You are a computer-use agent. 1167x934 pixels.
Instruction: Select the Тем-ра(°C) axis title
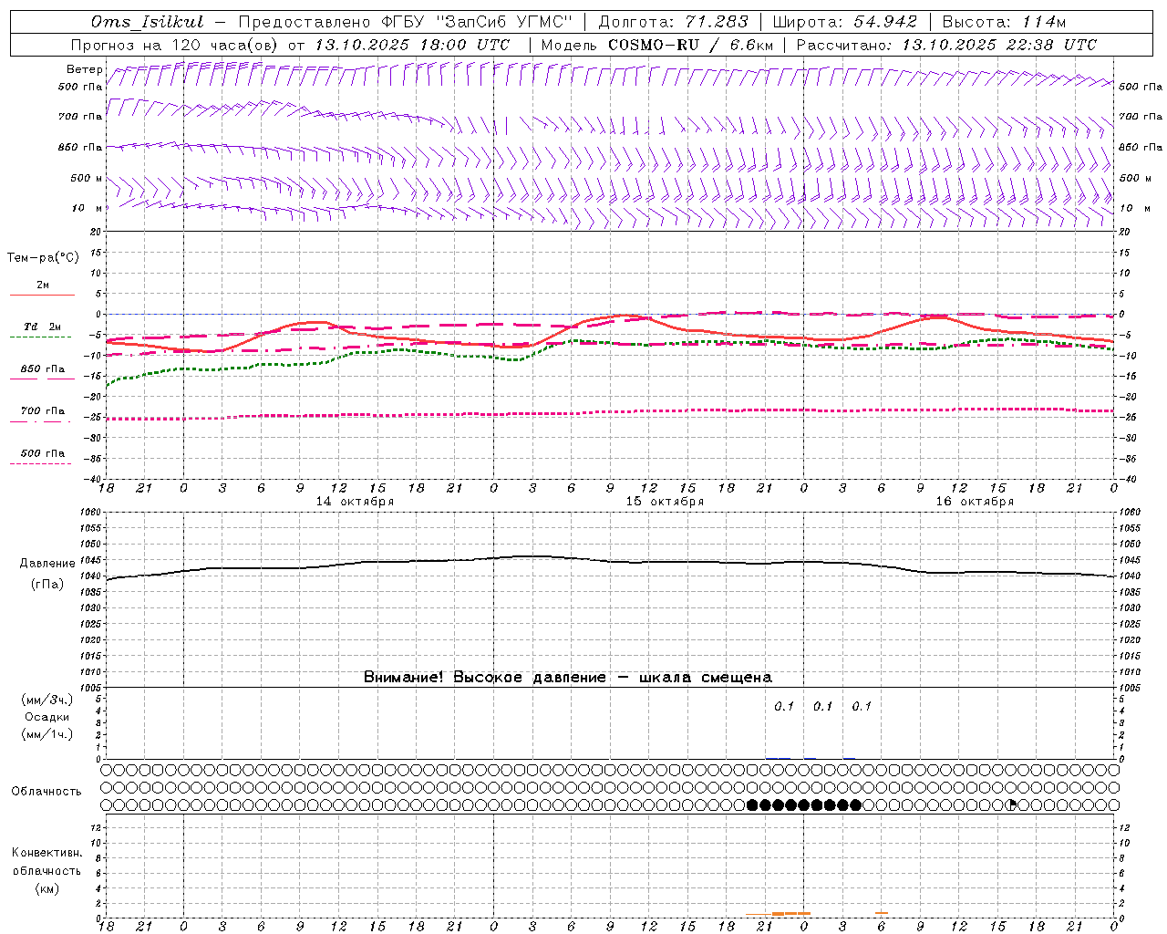pyautogui.click(x=43, y=258)
